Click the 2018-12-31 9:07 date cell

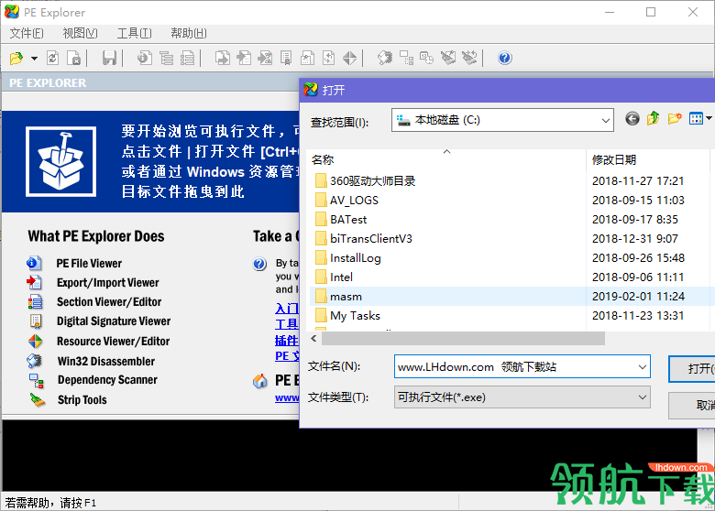(x=634, y=238)
